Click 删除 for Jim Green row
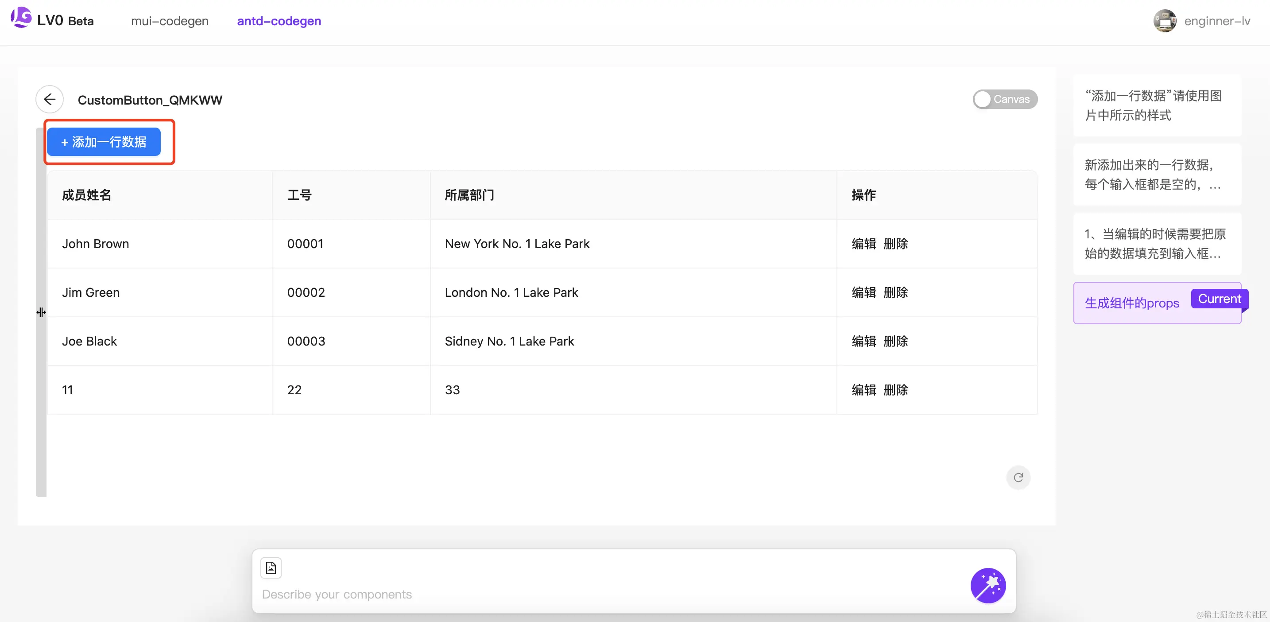The width and height of the screenshot is (1270, 622). point(895,292)
